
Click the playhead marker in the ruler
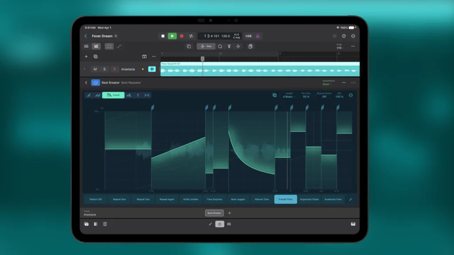[x=202, y=59]
